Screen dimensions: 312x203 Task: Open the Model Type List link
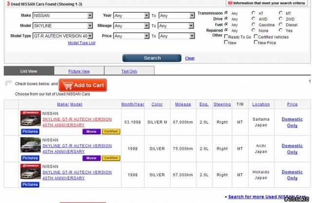pos(81,43)
